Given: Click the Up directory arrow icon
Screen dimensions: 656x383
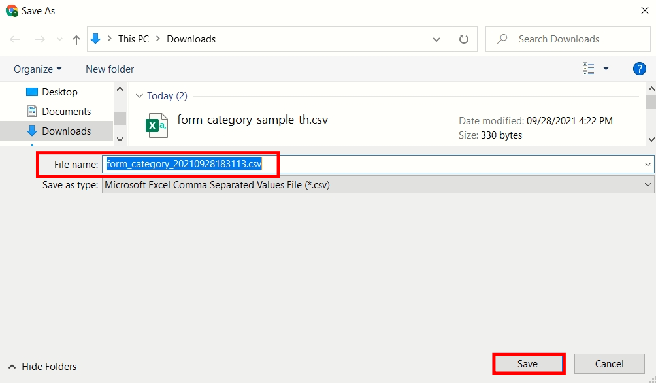Looking at the screenshot, I should (x=76, y=40).
